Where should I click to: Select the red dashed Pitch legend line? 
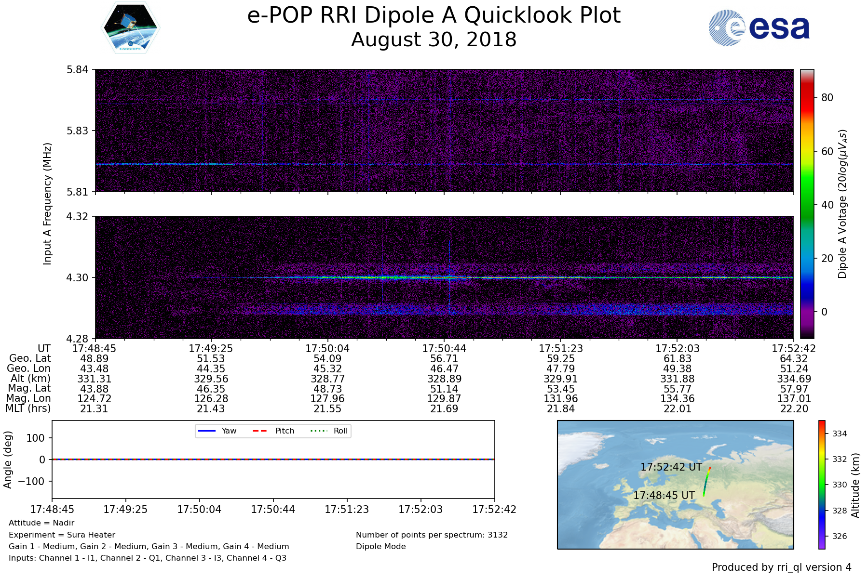pyautogui.click(x=260, y=431)
